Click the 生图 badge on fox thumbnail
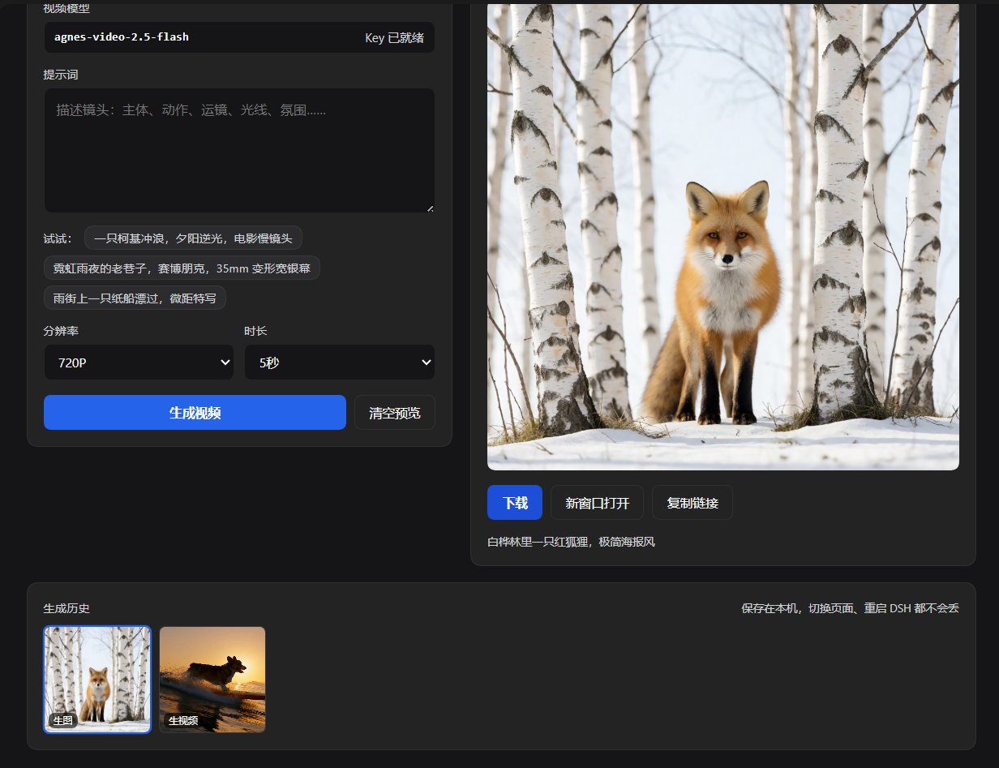The image size is (999, 768). [x=62, y=720]
